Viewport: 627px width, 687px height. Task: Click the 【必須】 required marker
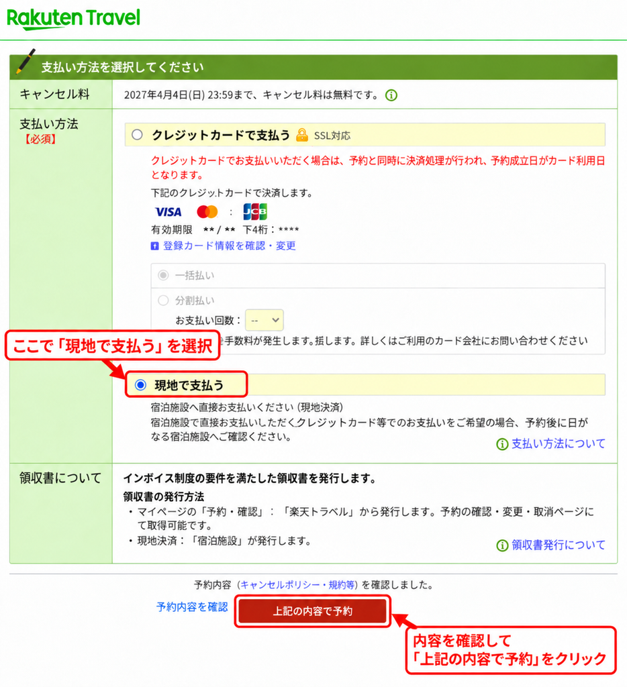(x=40, y=140)
